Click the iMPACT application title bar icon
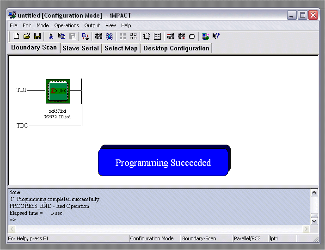Screen dimensions: 325x250 12,15
